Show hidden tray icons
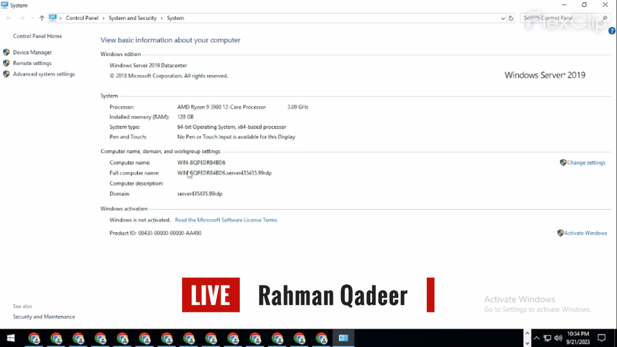This screenshot has height=347, width=617. click(537, 338)
